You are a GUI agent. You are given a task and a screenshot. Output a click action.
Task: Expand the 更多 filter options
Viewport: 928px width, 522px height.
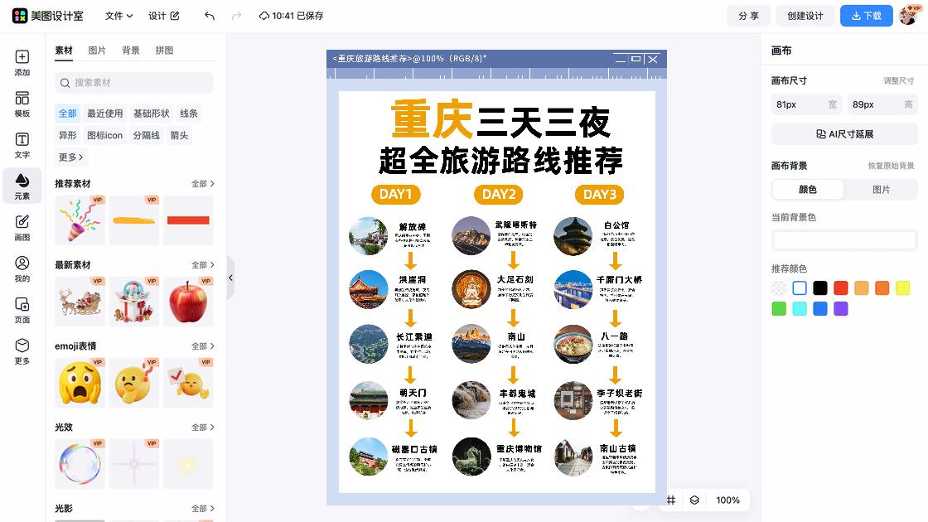pyautogui.click(x=70, y=157)
